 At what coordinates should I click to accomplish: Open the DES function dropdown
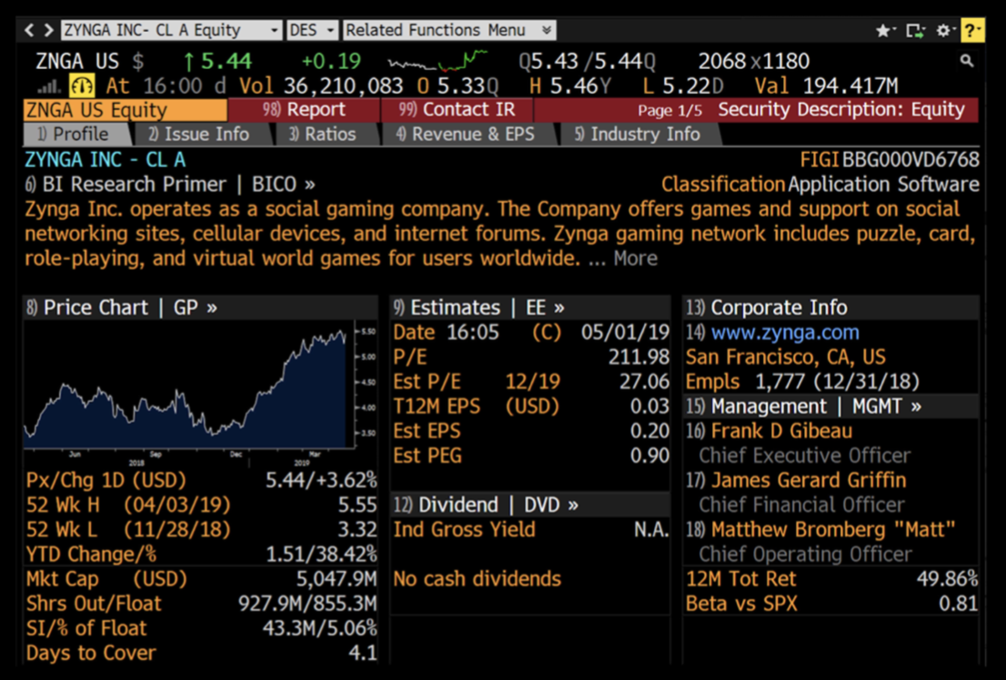313,30
